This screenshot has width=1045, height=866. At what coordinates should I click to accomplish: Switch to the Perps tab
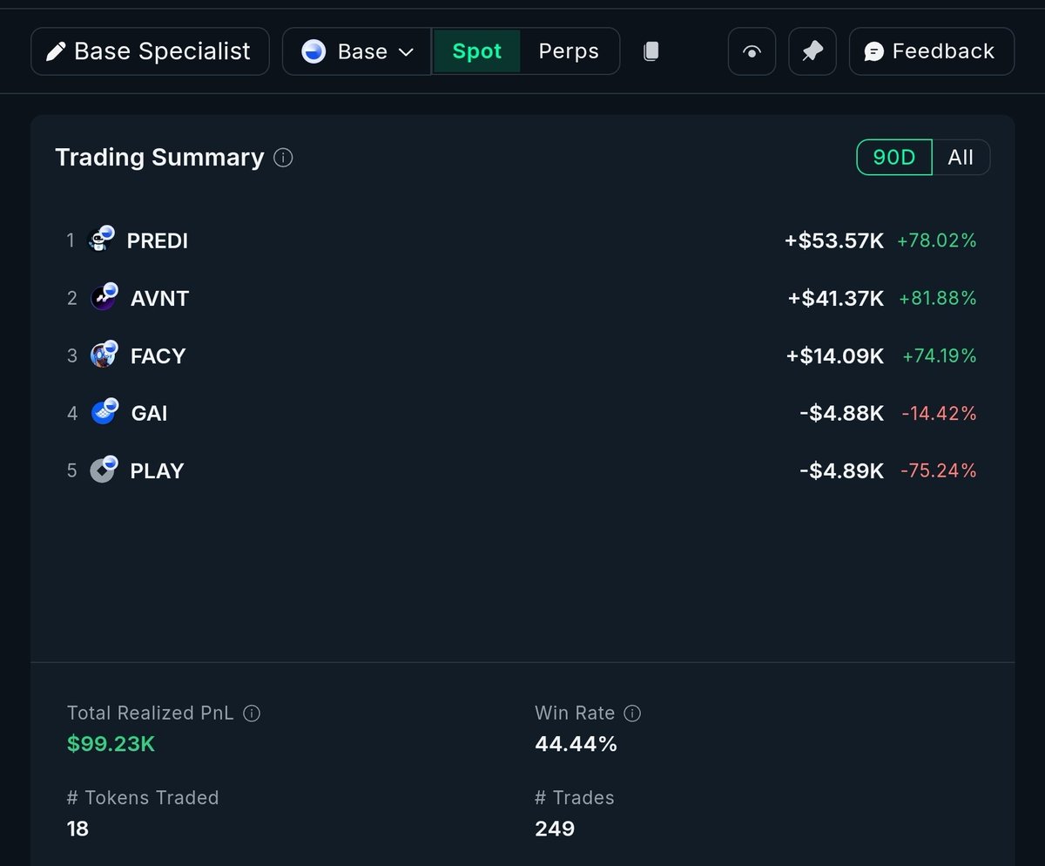569,51
